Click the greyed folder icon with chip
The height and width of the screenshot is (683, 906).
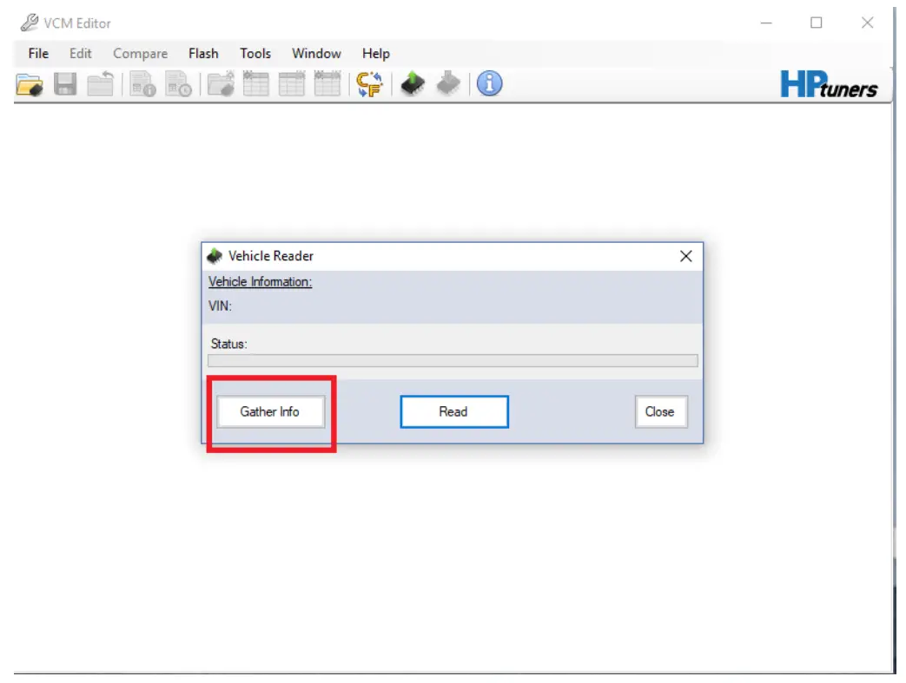tap(221, 83)
